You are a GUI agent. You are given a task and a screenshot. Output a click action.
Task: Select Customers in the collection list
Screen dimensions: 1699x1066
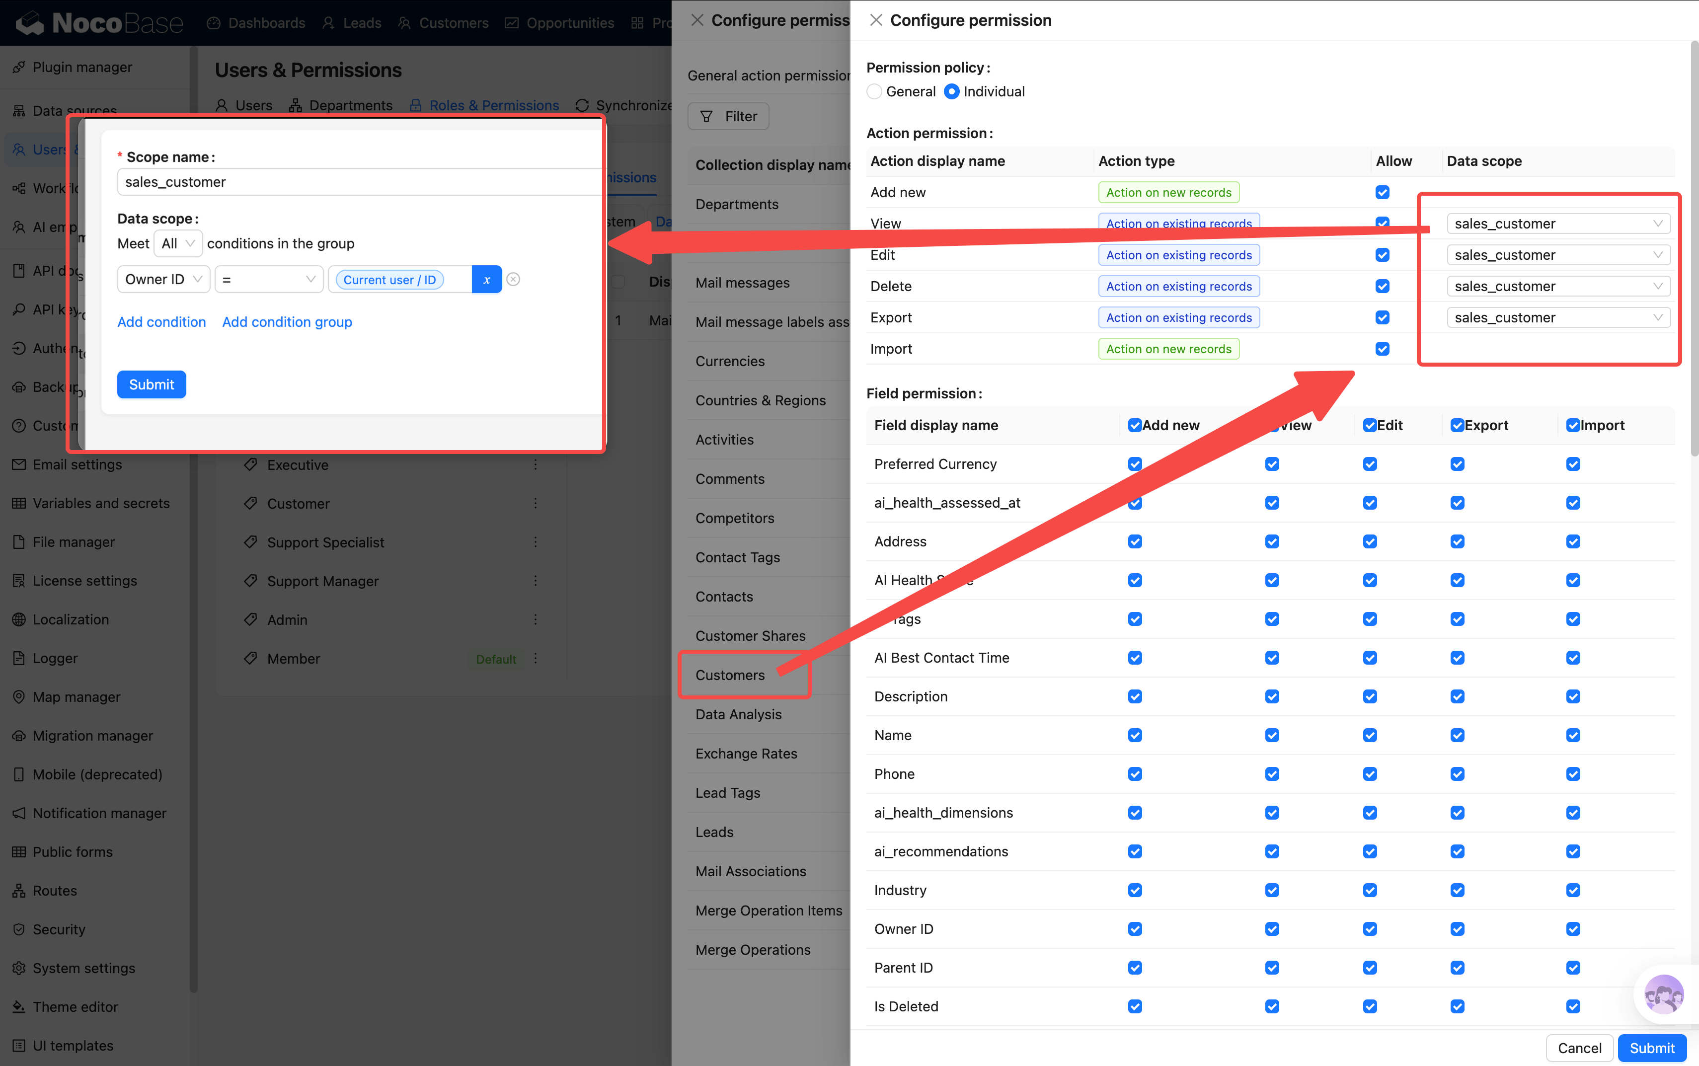(730, 675)
